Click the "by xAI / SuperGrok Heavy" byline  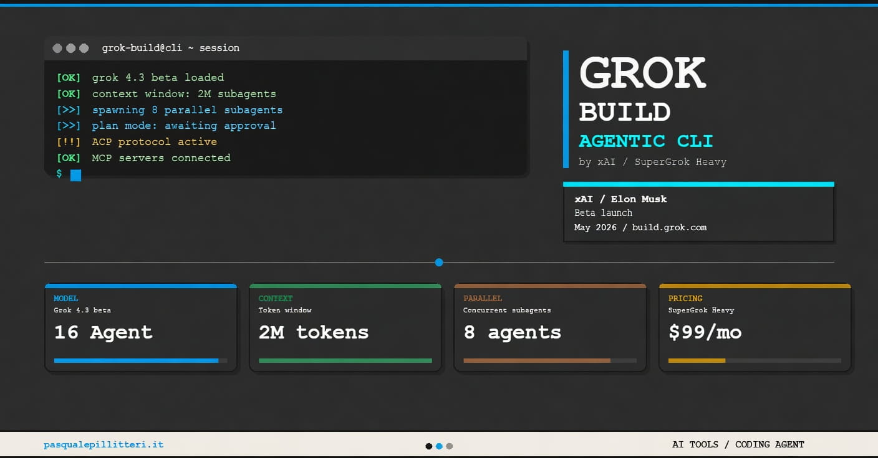(653, 162)
